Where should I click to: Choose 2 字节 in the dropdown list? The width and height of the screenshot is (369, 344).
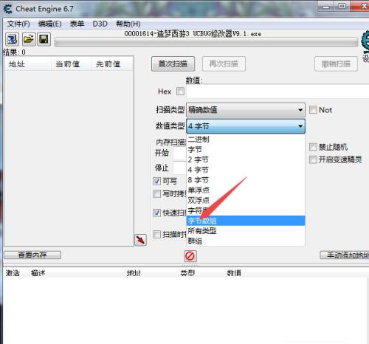(246, 159)
